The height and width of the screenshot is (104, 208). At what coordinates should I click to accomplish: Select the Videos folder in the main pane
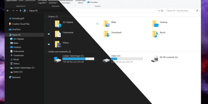coord(62,44)
